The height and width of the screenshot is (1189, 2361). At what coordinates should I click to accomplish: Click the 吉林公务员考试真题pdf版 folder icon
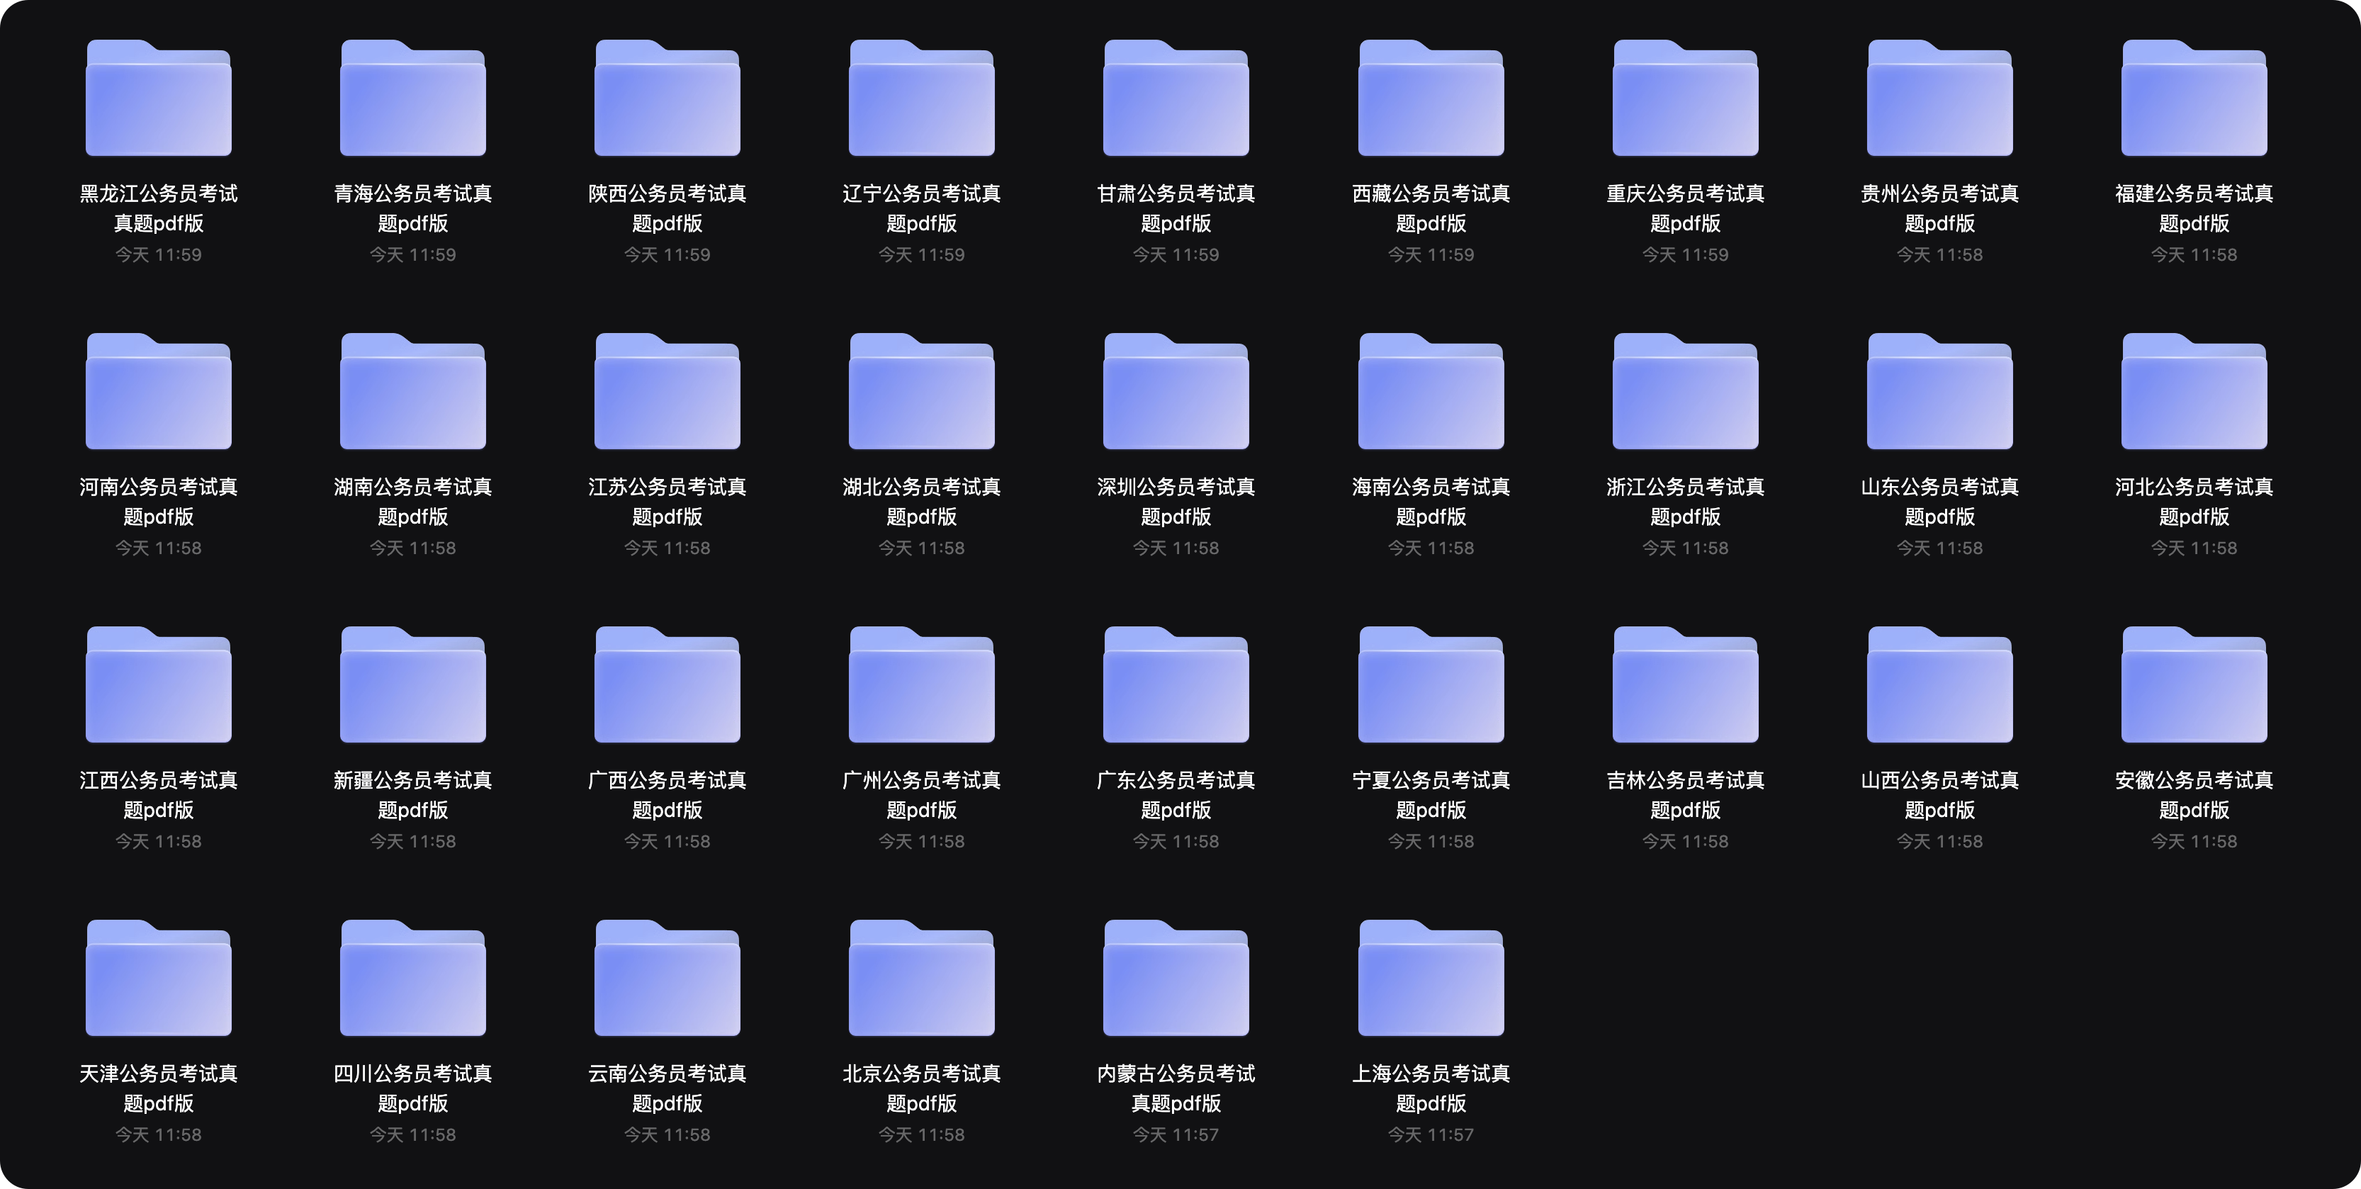[1686, 684]
